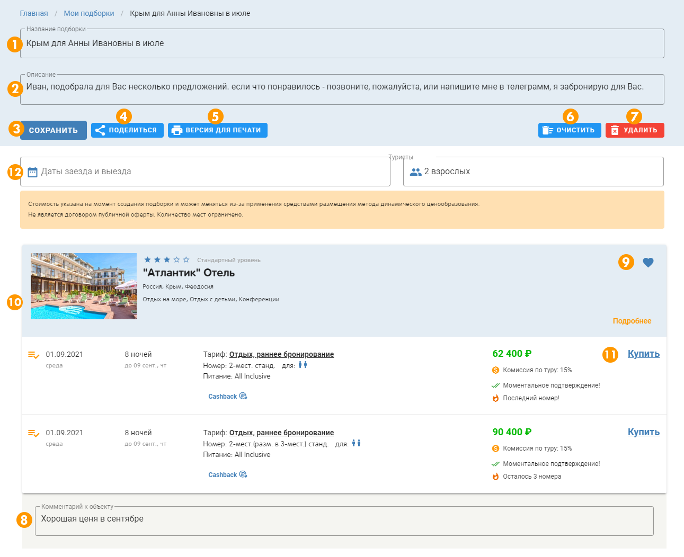Click the tourists people icon

tap(416, 172)
